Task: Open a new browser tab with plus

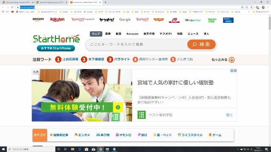Action: (x=105, y=3)
